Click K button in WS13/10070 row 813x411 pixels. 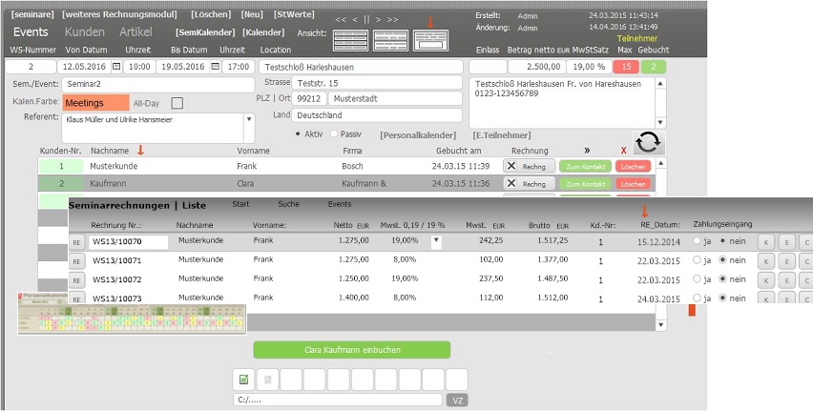pyautogui.click(x=766, y=242)
